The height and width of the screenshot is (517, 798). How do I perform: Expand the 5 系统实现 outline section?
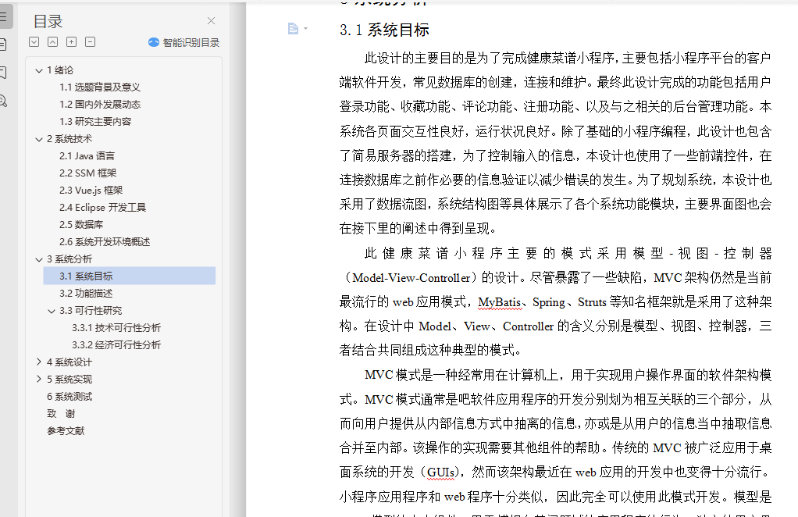(x=39, y=379)
